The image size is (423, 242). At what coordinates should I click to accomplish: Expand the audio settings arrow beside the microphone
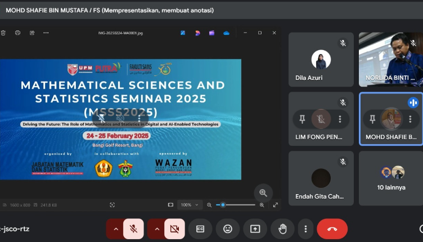click(115, 229)
